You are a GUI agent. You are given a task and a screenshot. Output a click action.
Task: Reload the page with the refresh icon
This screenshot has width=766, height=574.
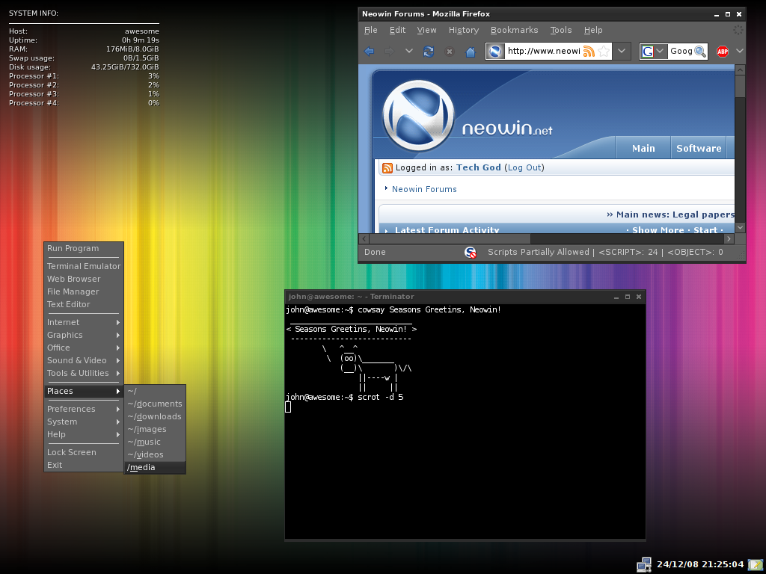point(428,52)
